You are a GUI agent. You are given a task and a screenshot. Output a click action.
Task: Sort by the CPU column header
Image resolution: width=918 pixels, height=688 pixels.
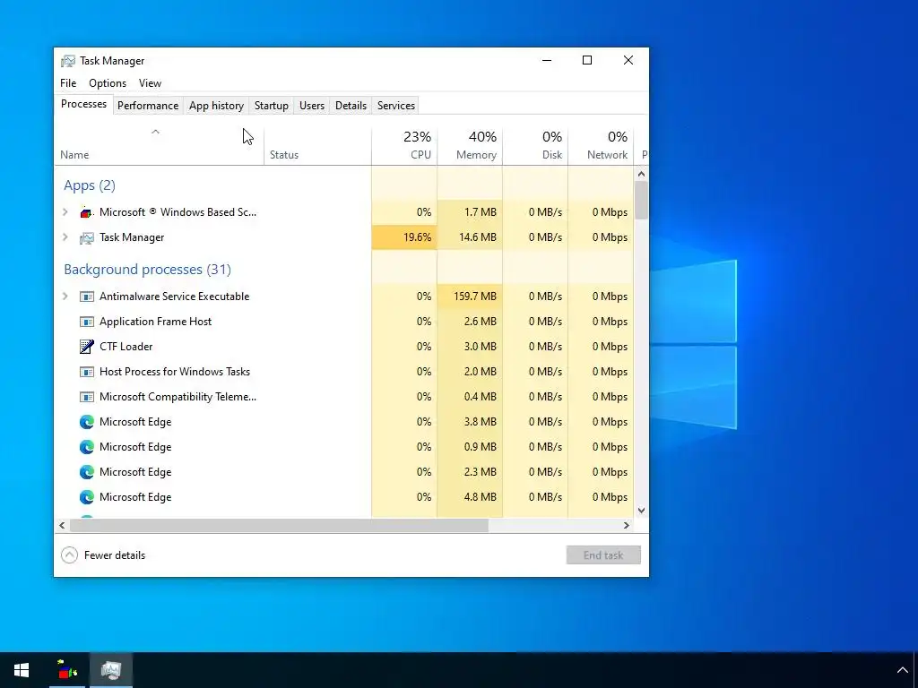pos(404,145)
